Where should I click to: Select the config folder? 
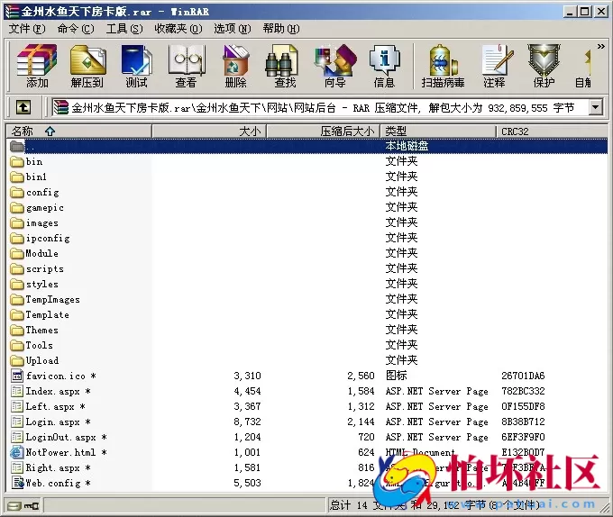(35, 192)
